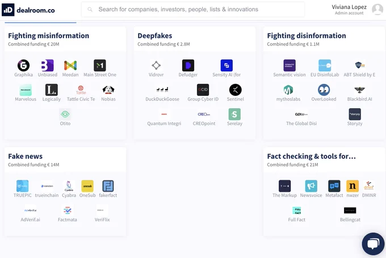Viewport: 386px width, 258px height.
Task: Focus the companies and investors search field
Action: pos(193,9)
